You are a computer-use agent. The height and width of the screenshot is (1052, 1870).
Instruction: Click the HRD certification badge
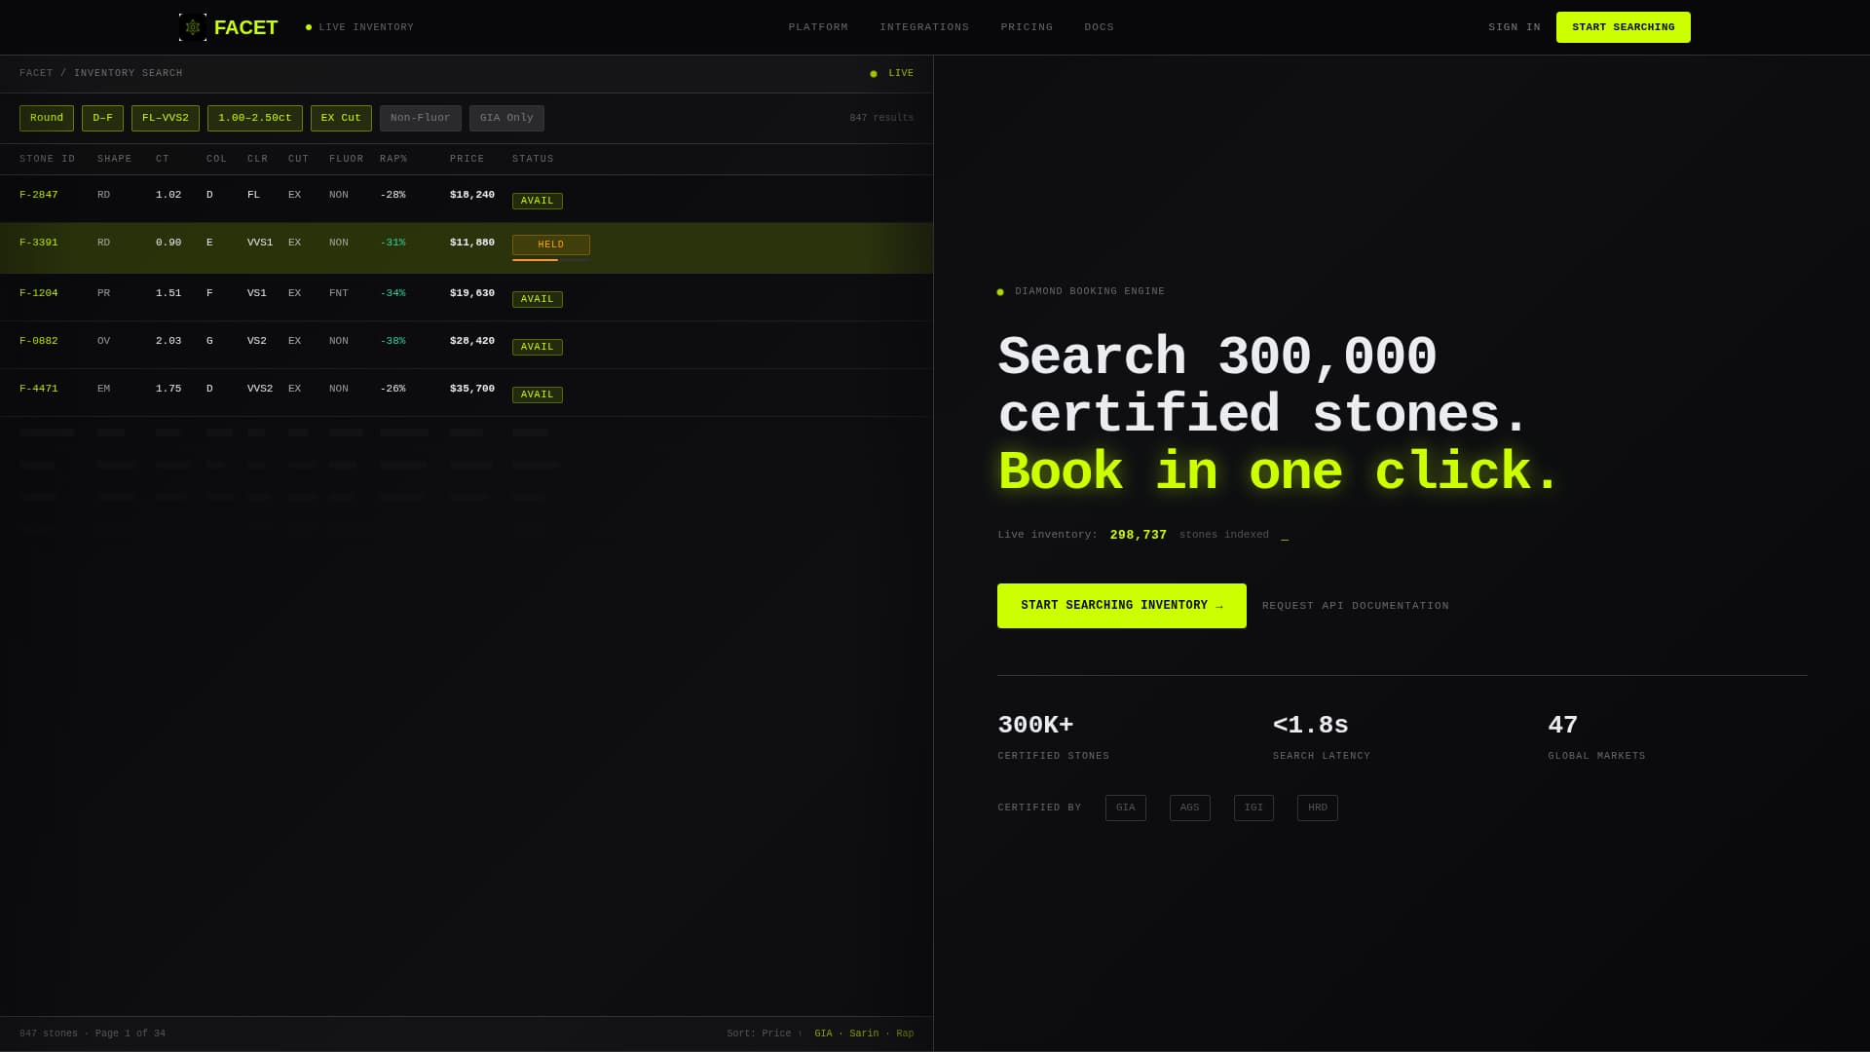click(1318, 808)
